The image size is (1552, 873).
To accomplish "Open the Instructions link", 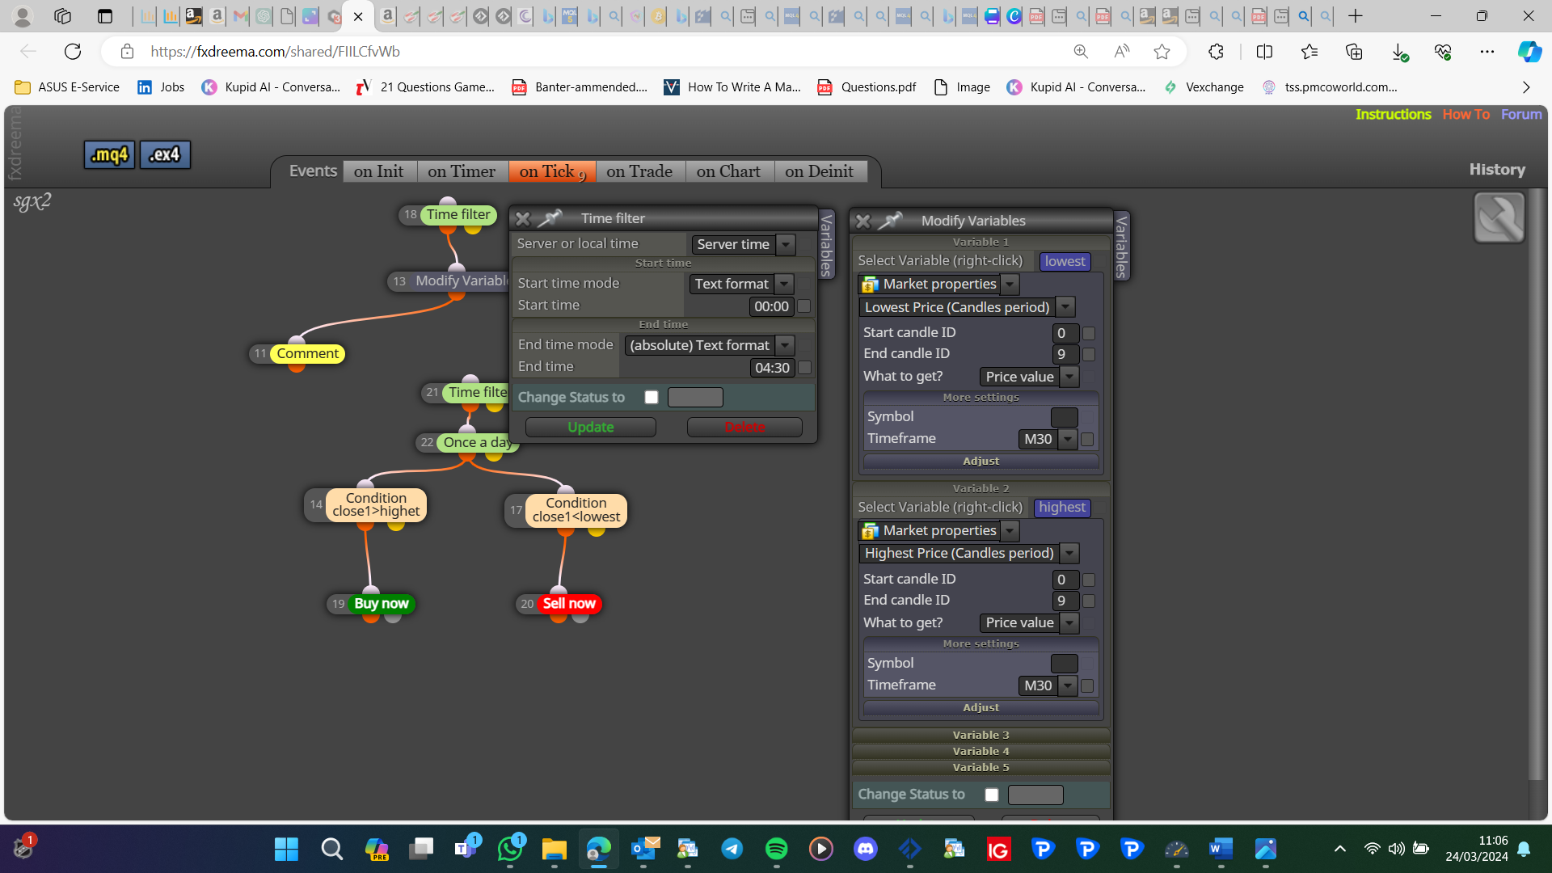I will point(1393,115).
